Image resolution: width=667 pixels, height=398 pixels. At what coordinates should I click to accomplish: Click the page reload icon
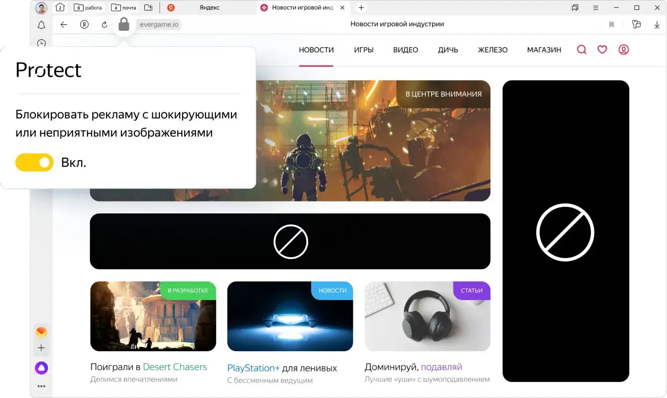pyautogui.click(x=105, y=24)
